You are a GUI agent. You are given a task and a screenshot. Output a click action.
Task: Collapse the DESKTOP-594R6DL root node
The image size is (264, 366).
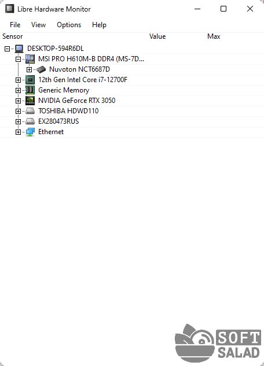pos(8,49)
